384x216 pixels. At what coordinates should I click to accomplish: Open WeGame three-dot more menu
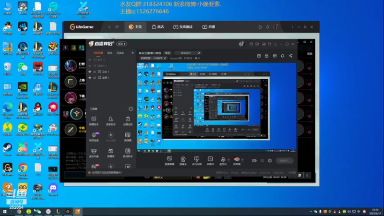tap(292, 27)
